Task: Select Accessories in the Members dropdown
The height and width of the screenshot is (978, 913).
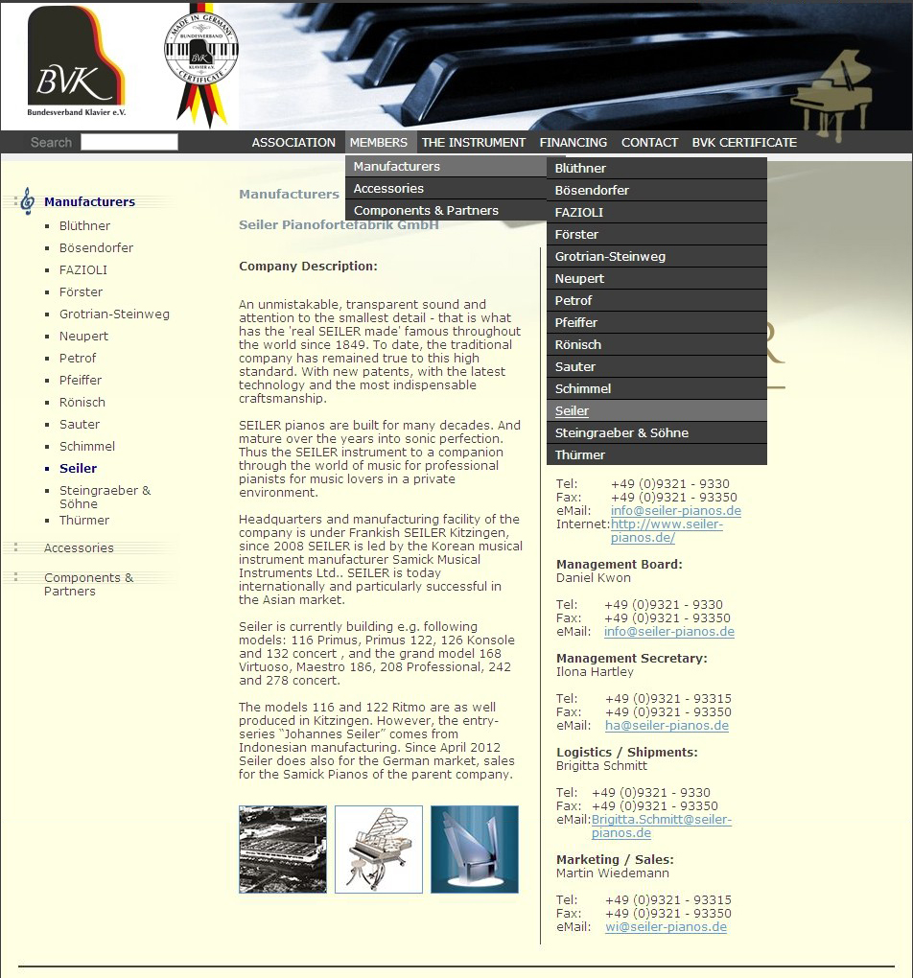Action: click(388, 189)
